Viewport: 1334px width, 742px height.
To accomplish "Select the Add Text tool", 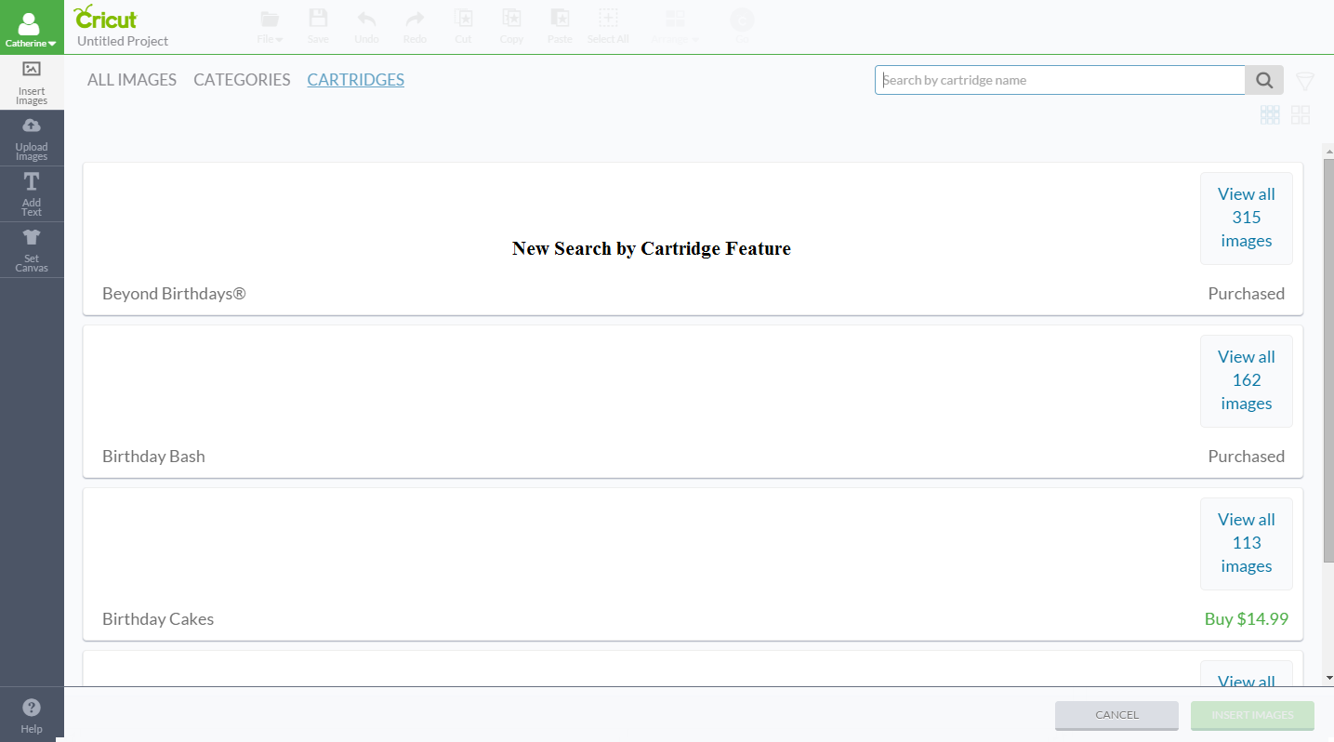I will point(32,194).
